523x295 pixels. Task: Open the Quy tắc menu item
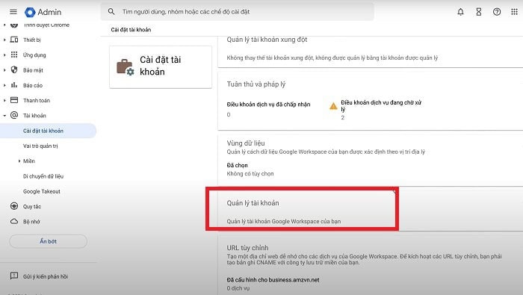pyautogui.click(x=32, y=207)
